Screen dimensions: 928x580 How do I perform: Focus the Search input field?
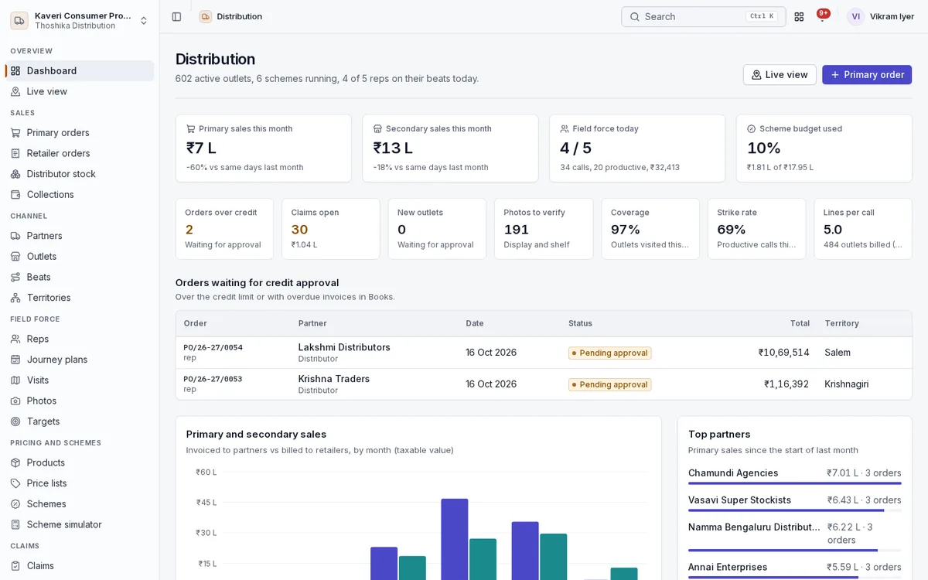(703, 16)
